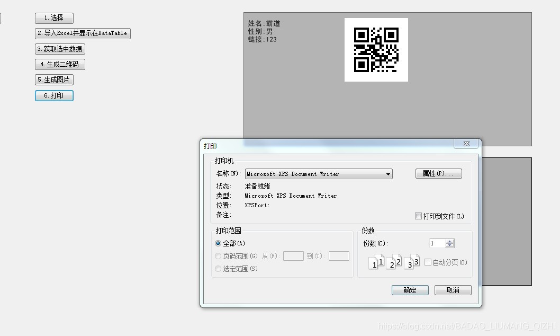
Task: Click the 从(F) page range input field
Action: click(294, 256)
